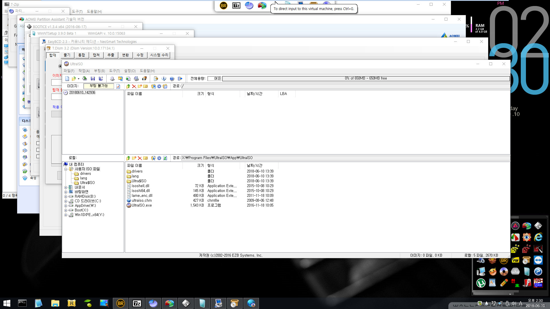This screenshot has height=309, width=550.
Task: Open BR (Bandizip) icon on the taskbar
Action: (x=120, y=303)
